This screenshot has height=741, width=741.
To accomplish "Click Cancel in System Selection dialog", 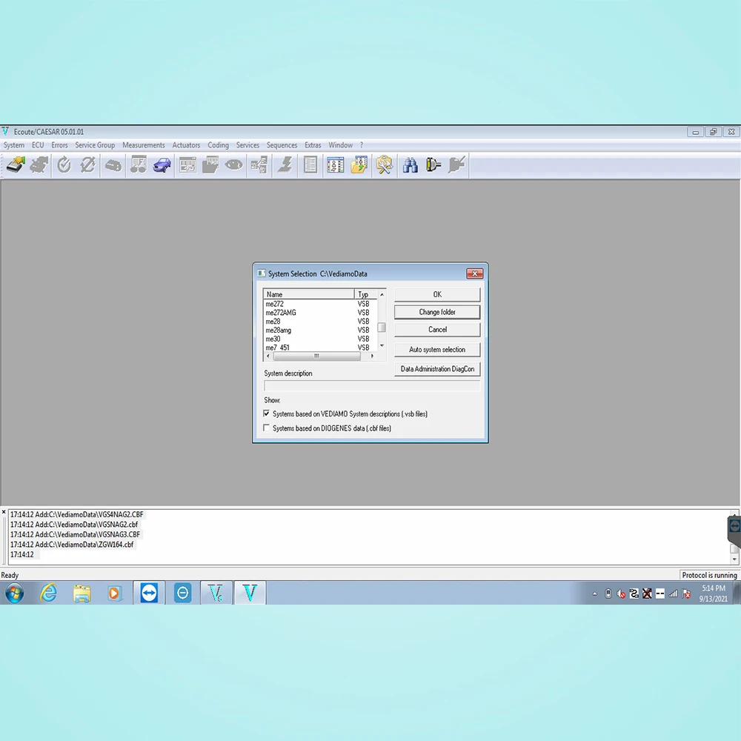I will click(437, 330).
